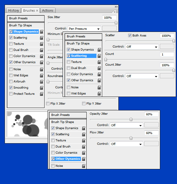Lock highlighted Other Dynamics row in bottom inset
This screenshot has height=184, width=177.
pos(84,159)
